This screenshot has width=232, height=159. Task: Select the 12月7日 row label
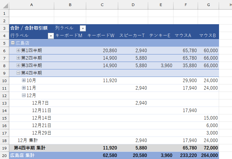40,103
